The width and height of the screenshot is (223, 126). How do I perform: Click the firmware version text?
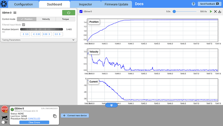click(x=26, y=111)
